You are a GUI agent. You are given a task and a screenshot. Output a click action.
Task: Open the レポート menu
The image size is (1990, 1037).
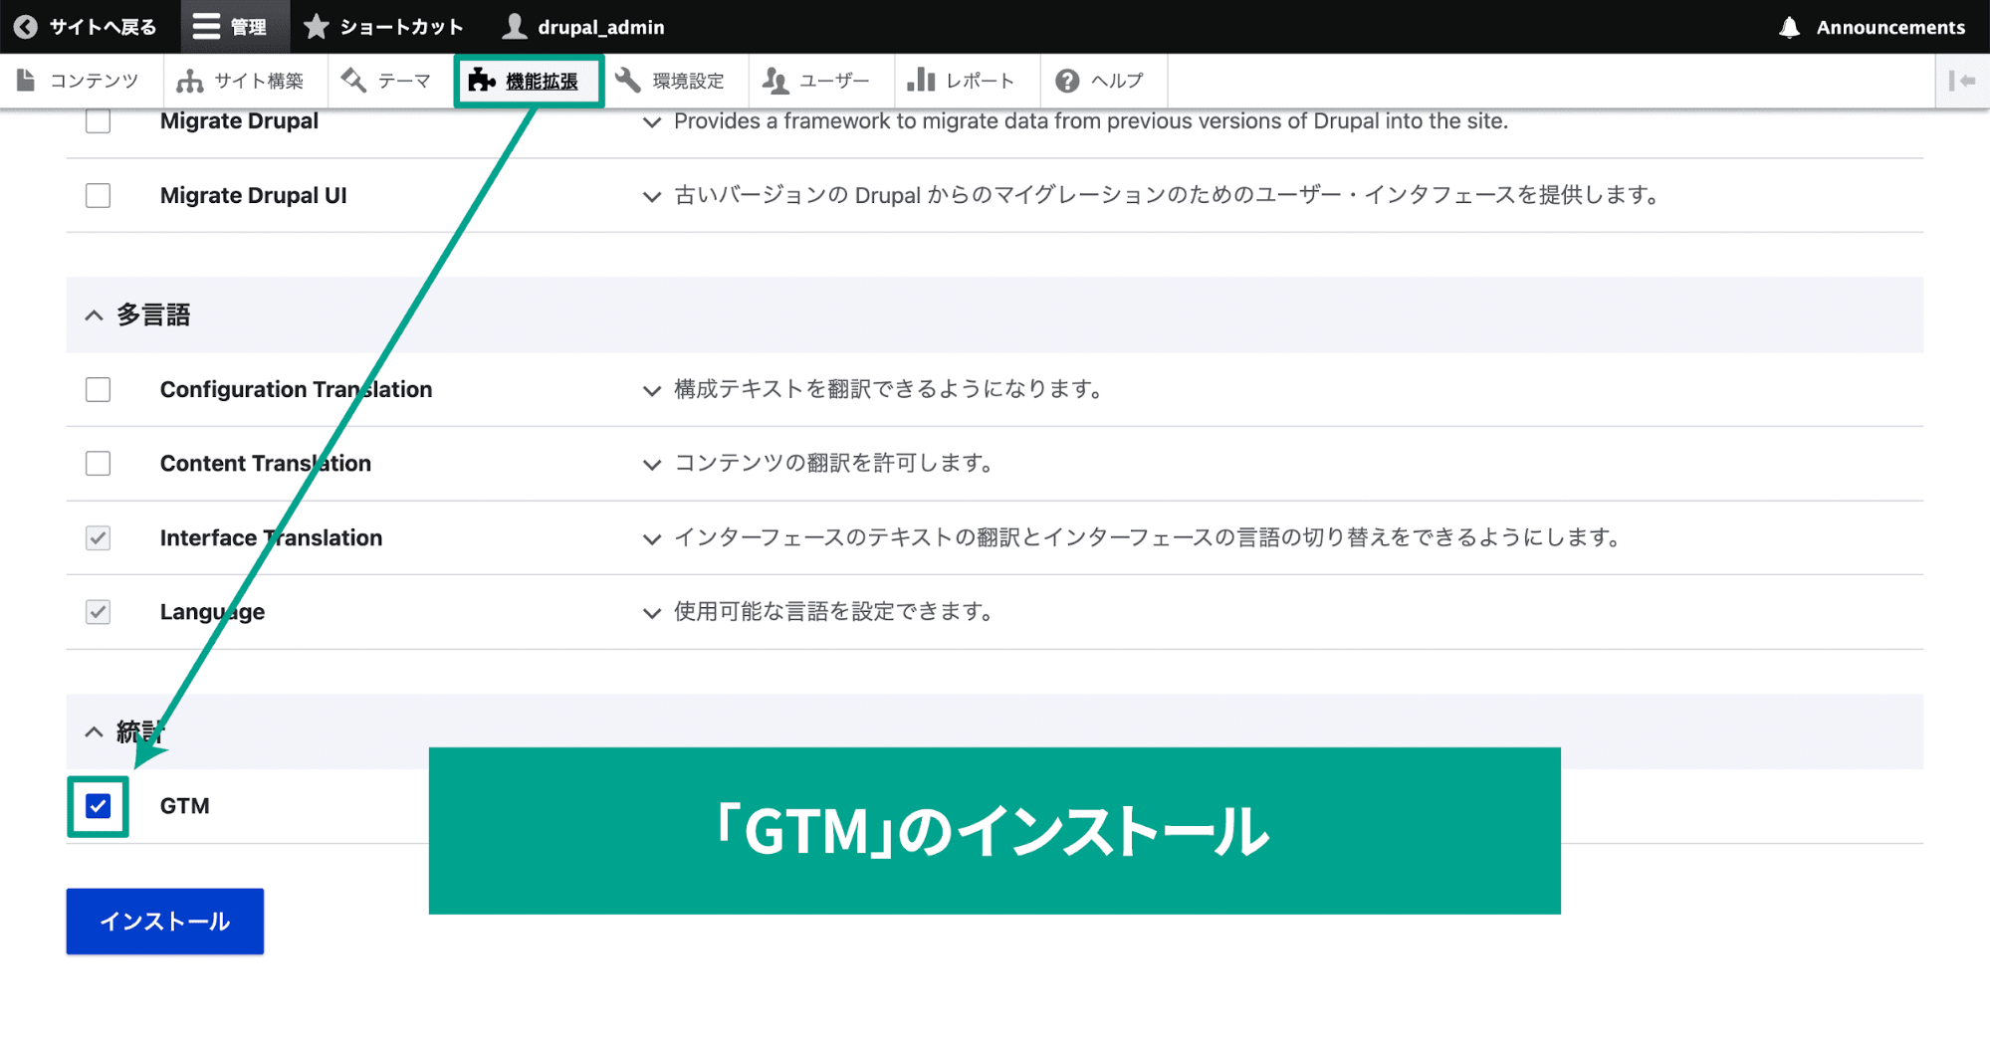click(x=967, y=81)
